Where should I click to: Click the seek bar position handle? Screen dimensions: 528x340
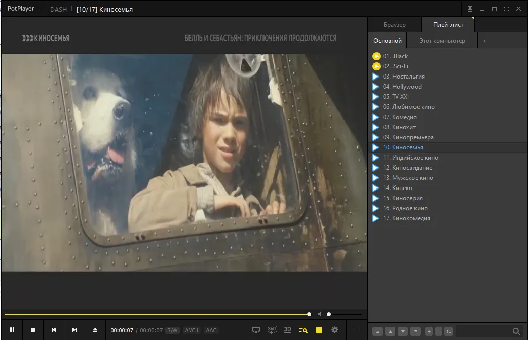coord(309,314)
